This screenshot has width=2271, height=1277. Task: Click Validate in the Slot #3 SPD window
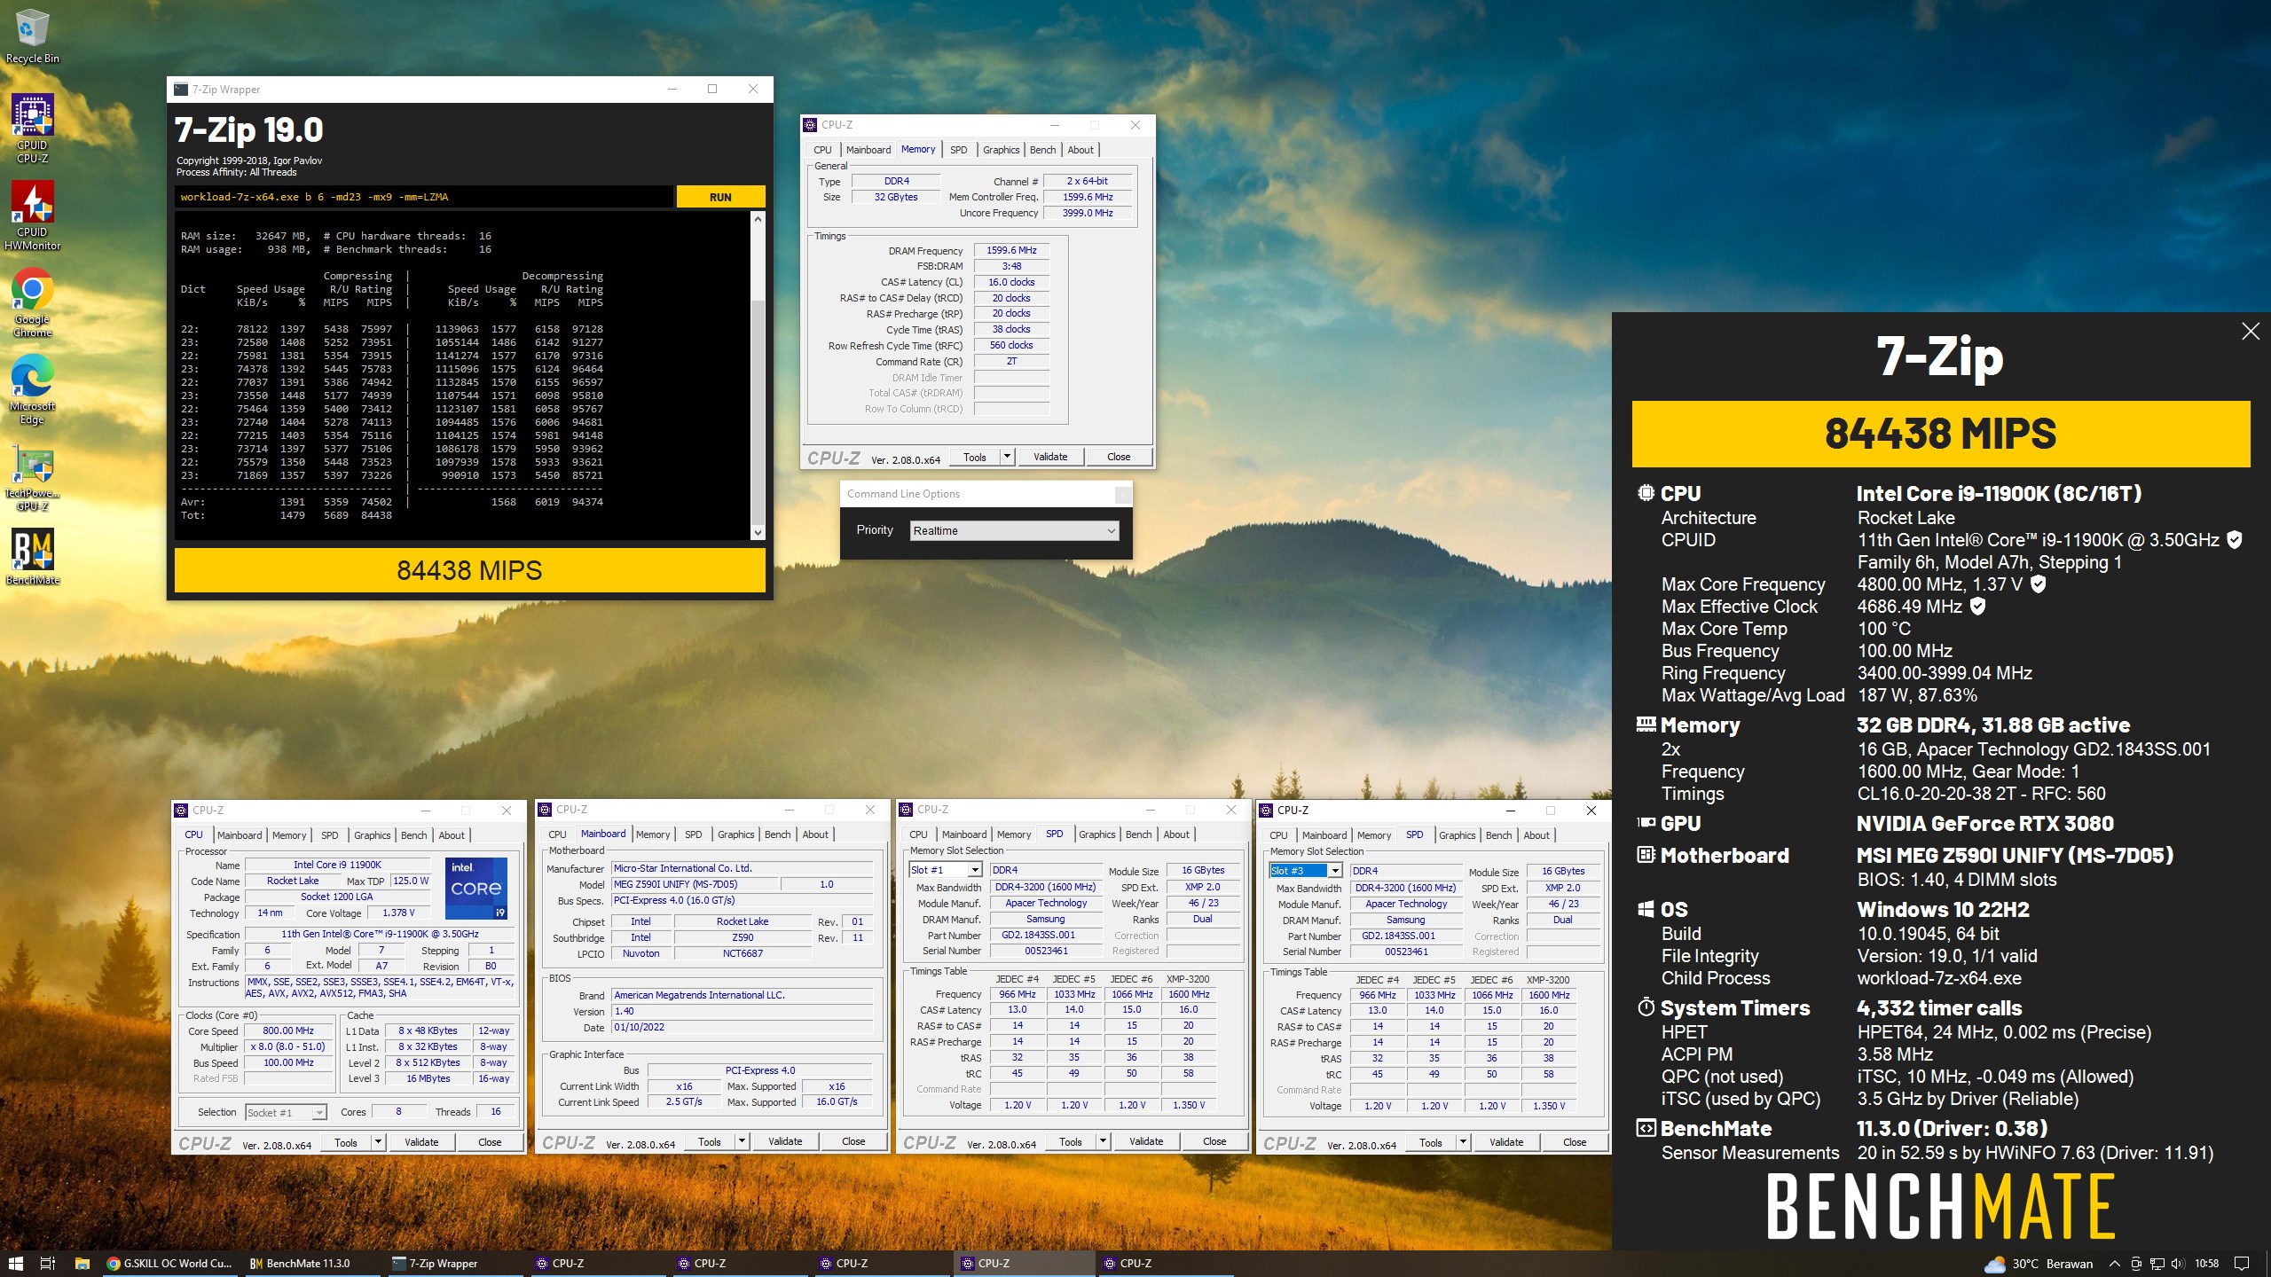[1506, 1142]
